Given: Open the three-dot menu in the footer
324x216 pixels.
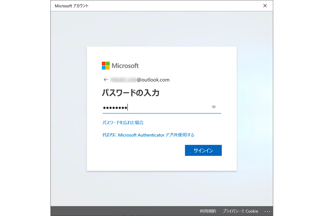Looking at the screenshot, I should tap(267, 211).
